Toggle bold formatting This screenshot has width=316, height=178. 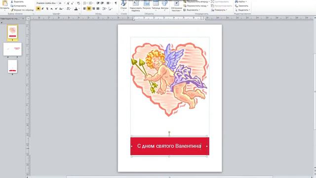(38, 9)
